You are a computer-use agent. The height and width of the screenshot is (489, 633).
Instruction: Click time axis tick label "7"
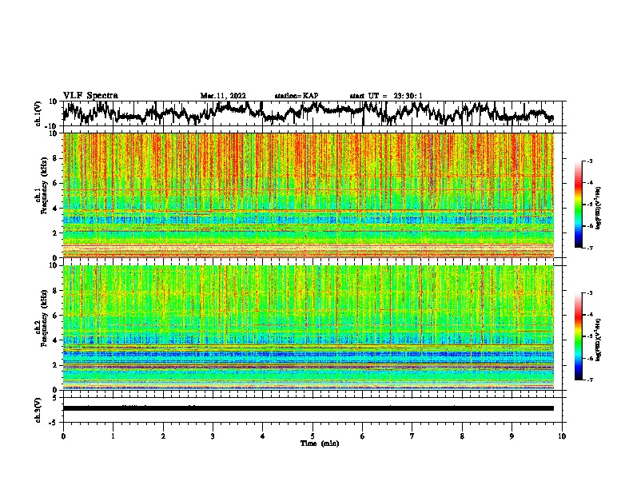pos(412,436)
